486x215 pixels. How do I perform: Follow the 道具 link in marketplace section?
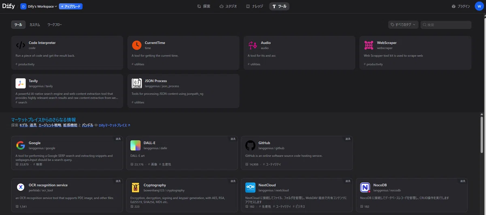34,126
